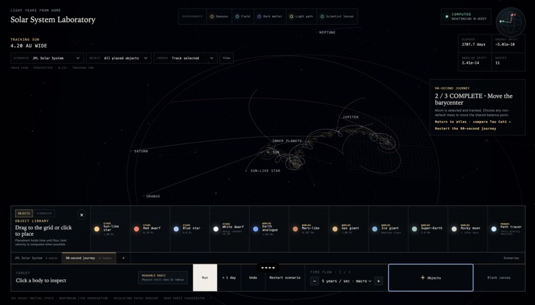This screenshot has height=305, width=535.
Task: Advance simulation by + 1 day
Action: 229,278
